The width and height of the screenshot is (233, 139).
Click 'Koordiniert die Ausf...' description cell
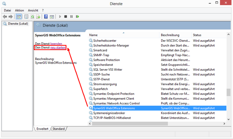[x=176, y=113]
